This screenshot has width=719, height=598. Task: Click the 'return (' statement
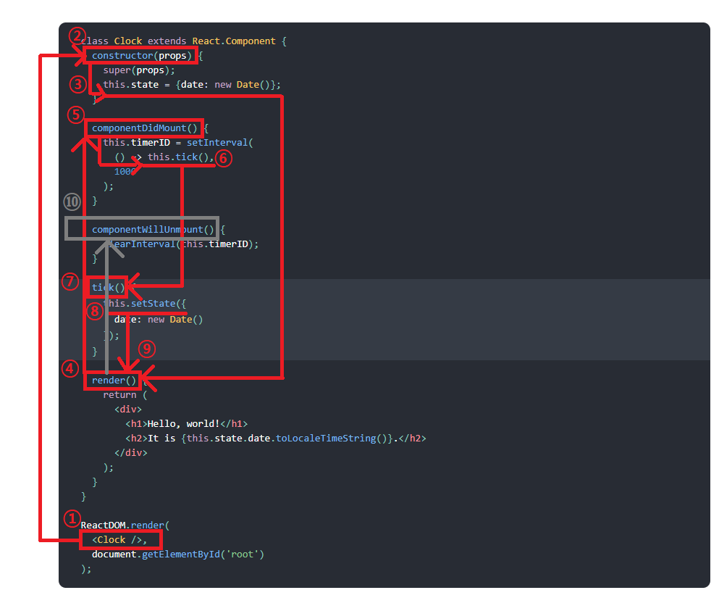[125, 395]
